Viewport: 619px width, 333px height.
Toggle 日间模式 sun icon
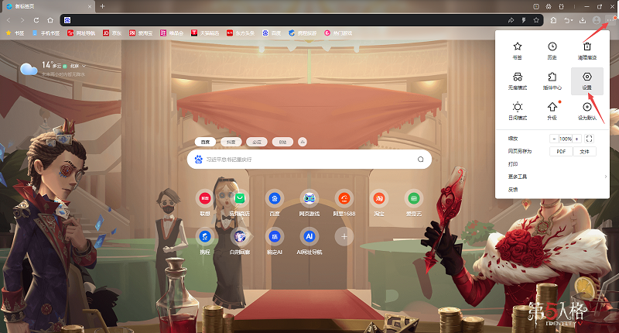point(517,107)
